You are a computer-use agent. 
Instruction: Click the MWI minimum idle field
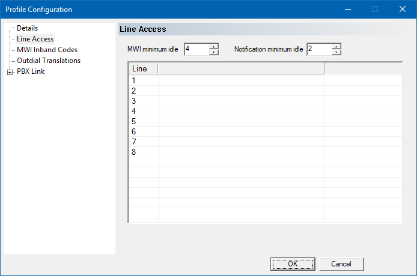tap(196, 49)
